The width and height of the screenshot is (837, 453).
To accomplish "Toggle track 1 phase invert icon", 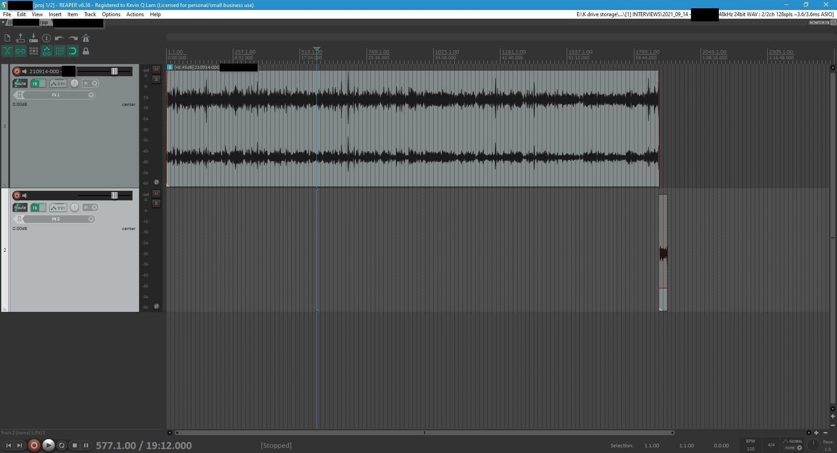I will tap(157, 182).
